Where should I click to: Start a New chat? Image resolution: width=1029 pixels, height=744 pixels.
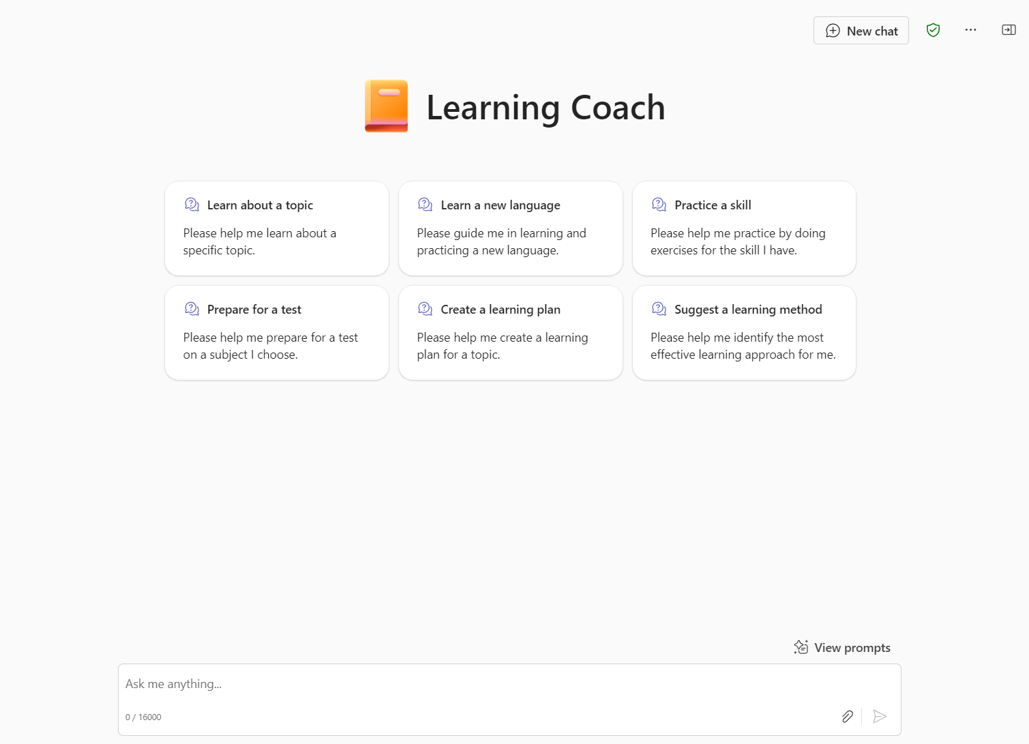click(861, 31)
